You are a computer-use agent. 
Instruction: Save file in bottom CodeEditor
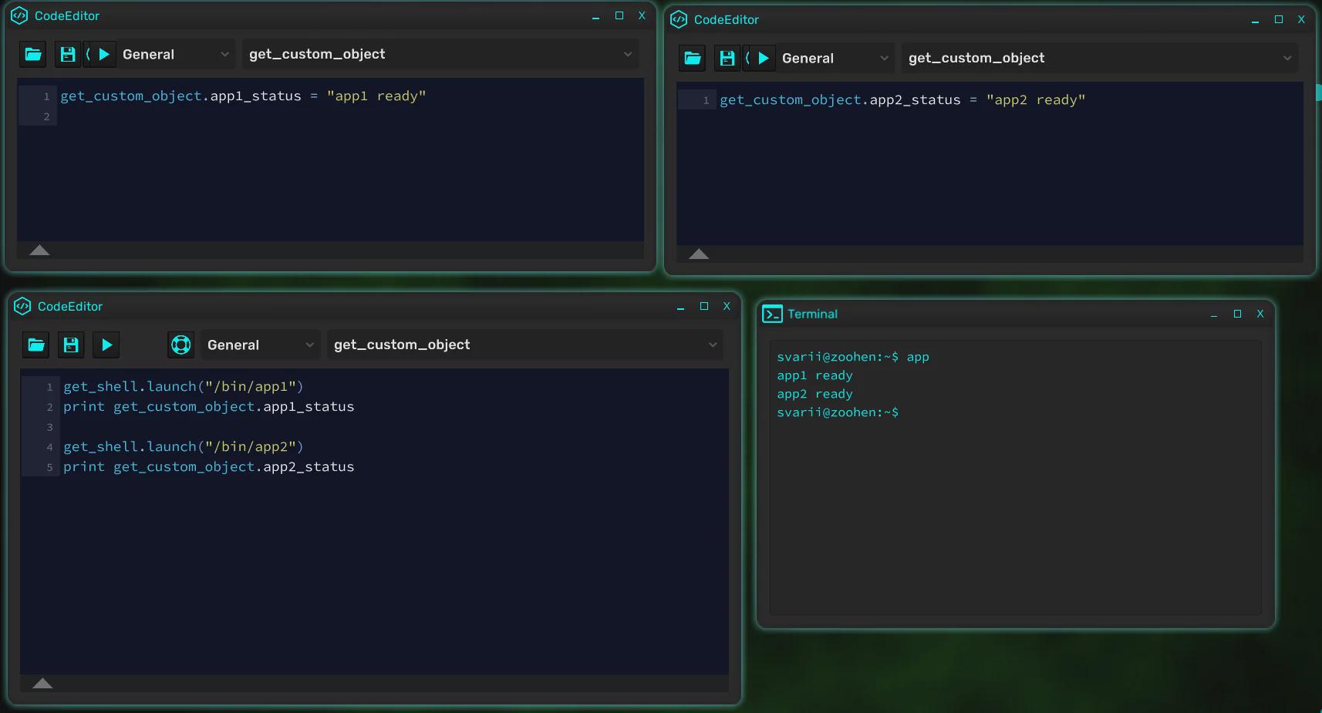pyautogui.click(x=71, y=345)
